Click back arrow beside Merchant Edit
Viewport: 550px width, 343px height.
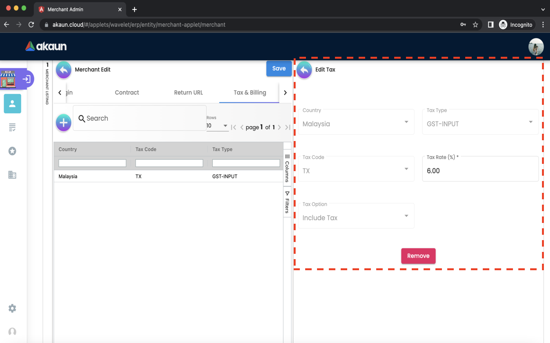point(63,70)
